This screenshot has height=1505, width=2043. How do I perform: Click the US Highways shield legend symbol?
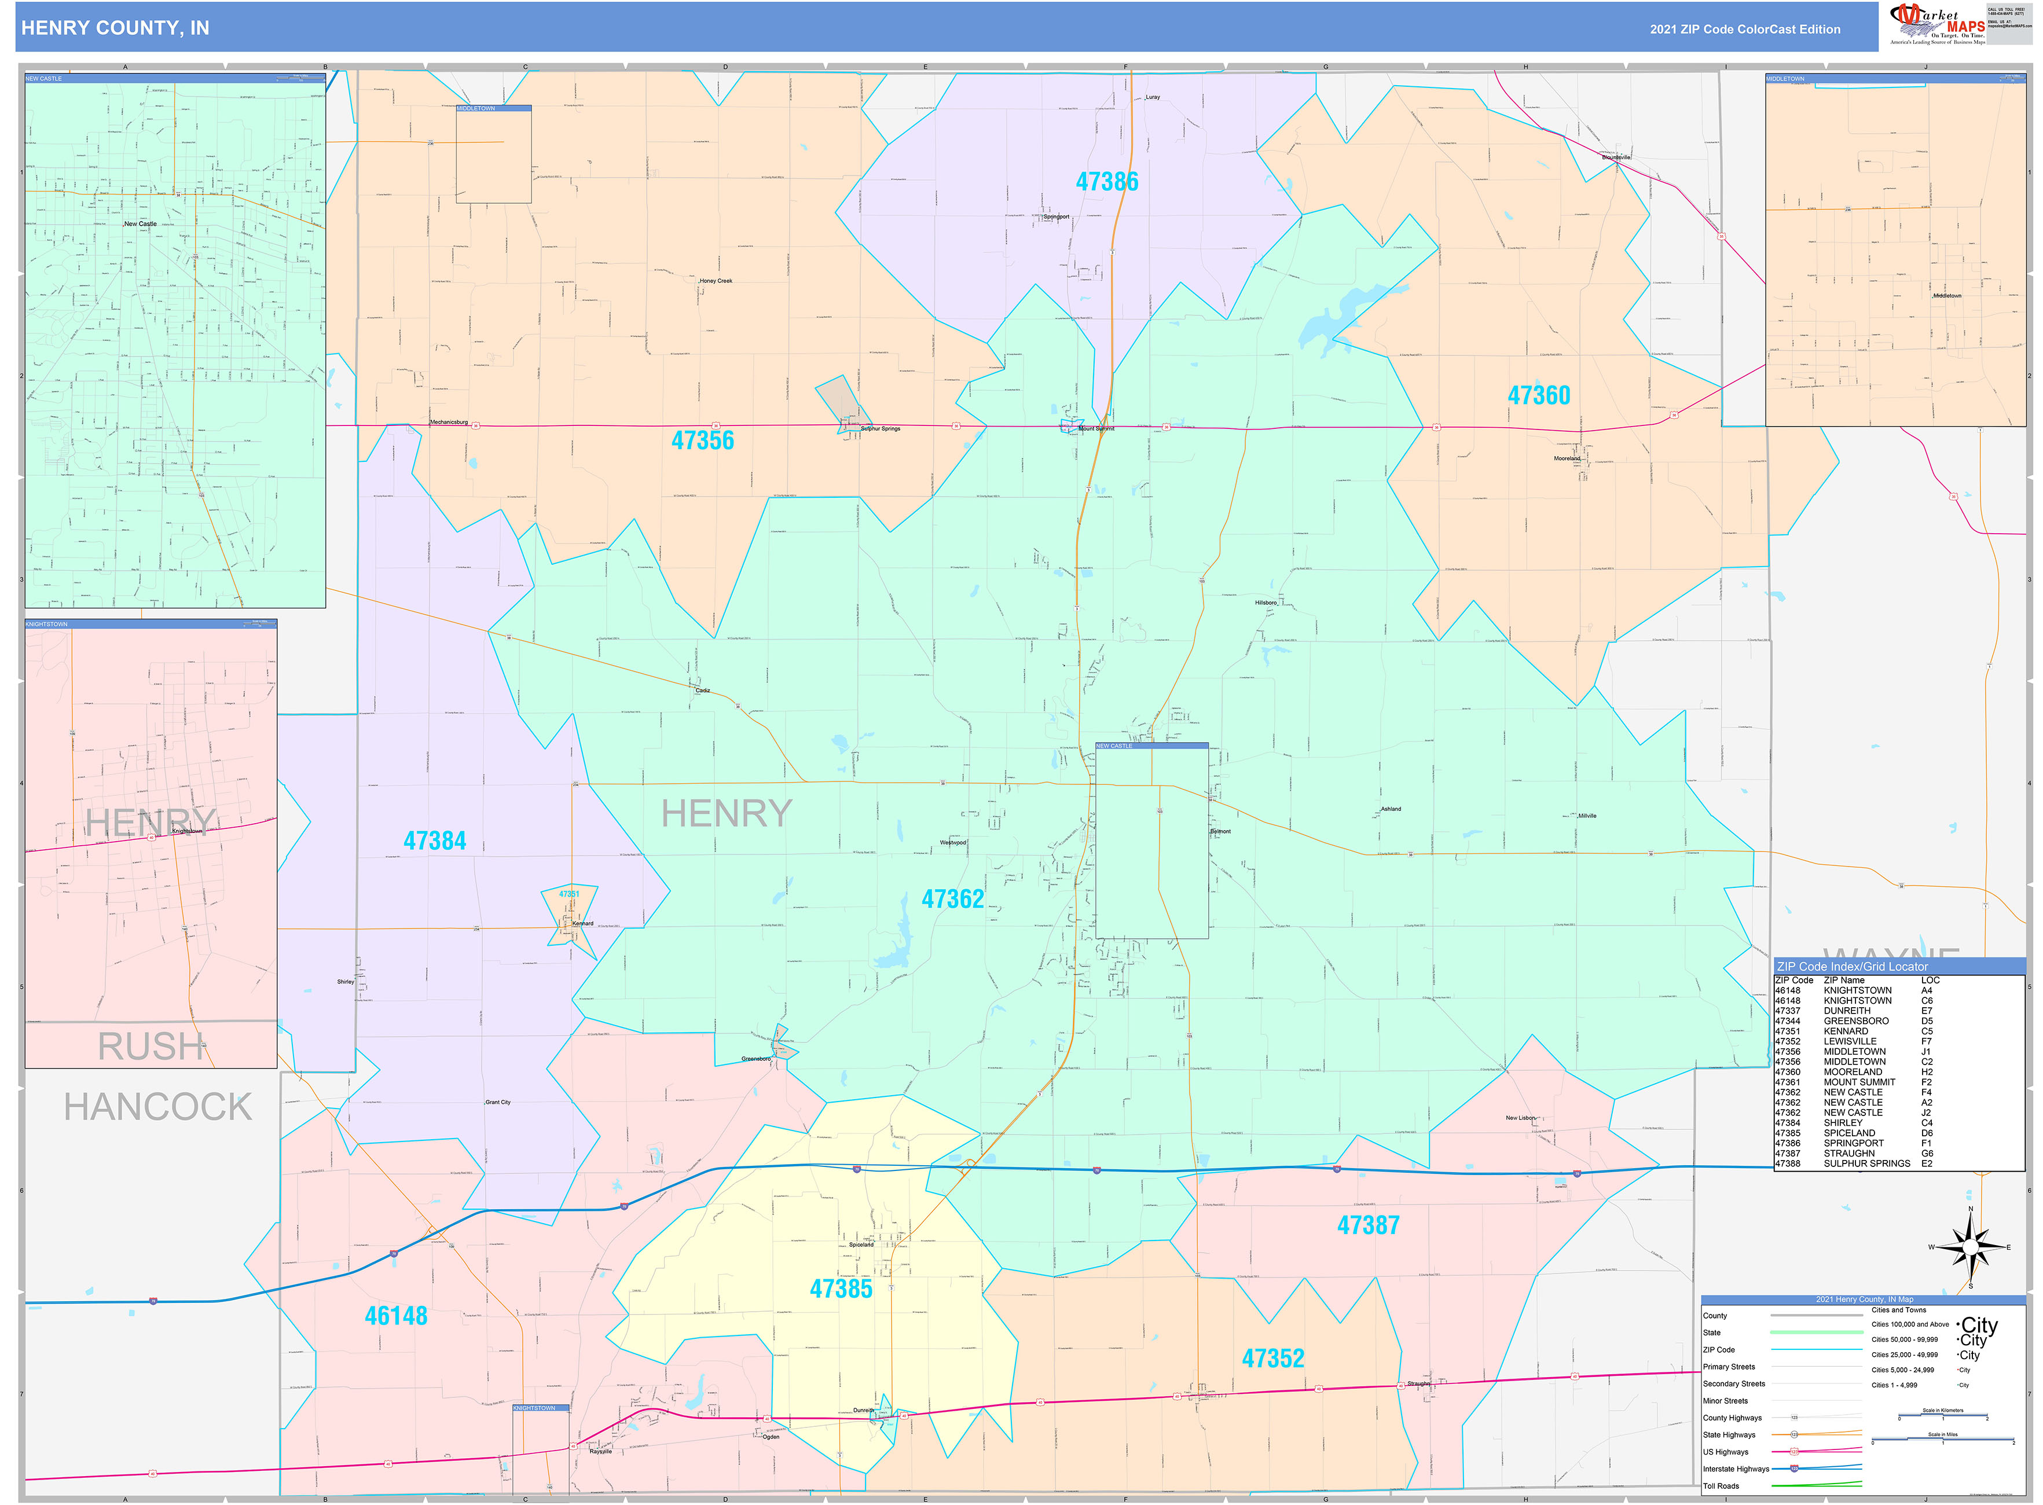coord(1794,1451)
